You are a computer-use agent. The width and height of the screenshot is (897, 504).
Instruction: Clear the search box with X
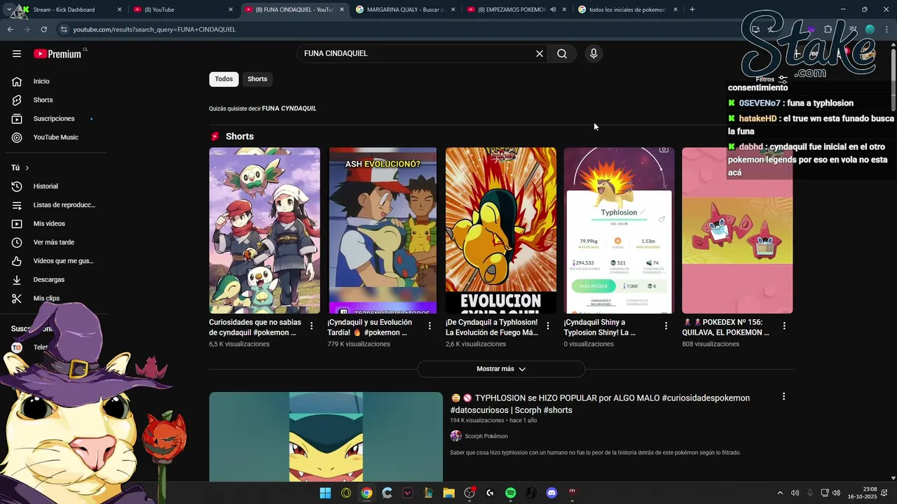(x=540, y=54)
